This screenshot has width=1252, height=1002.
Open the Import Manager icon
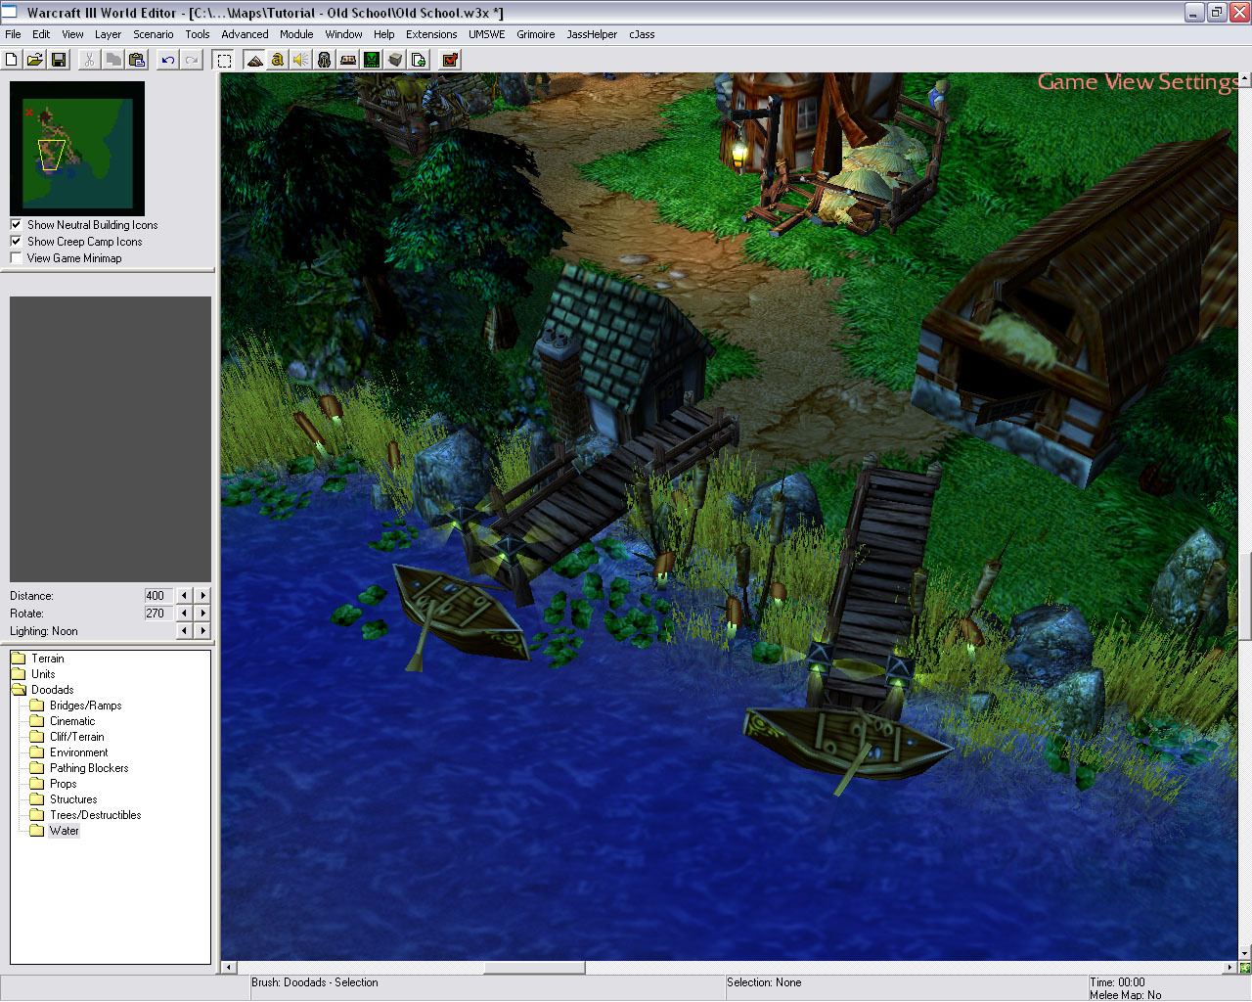click(x=419, y=60)
